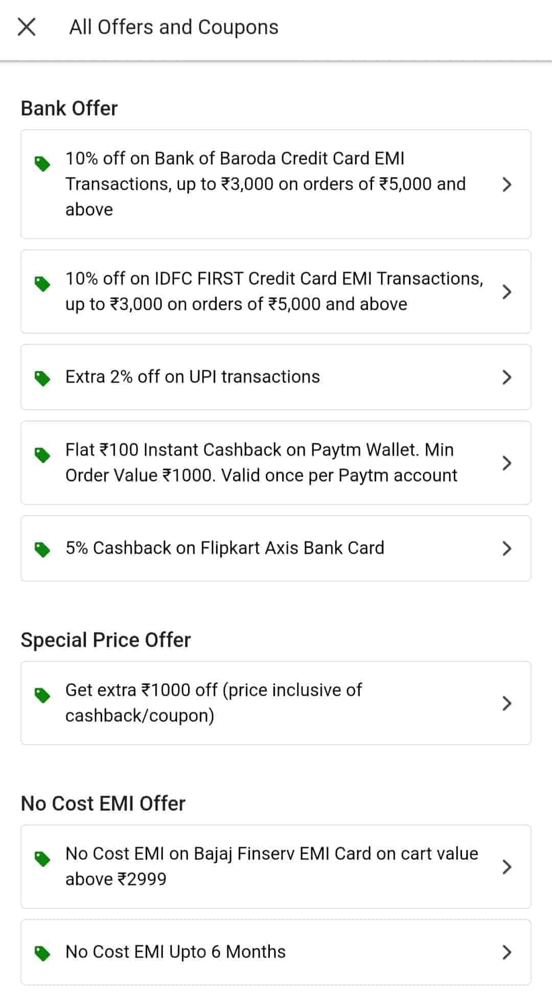
Task: Click tag icon beside No Cost EMI Upto 6 Months
Action: click(42, 953)
